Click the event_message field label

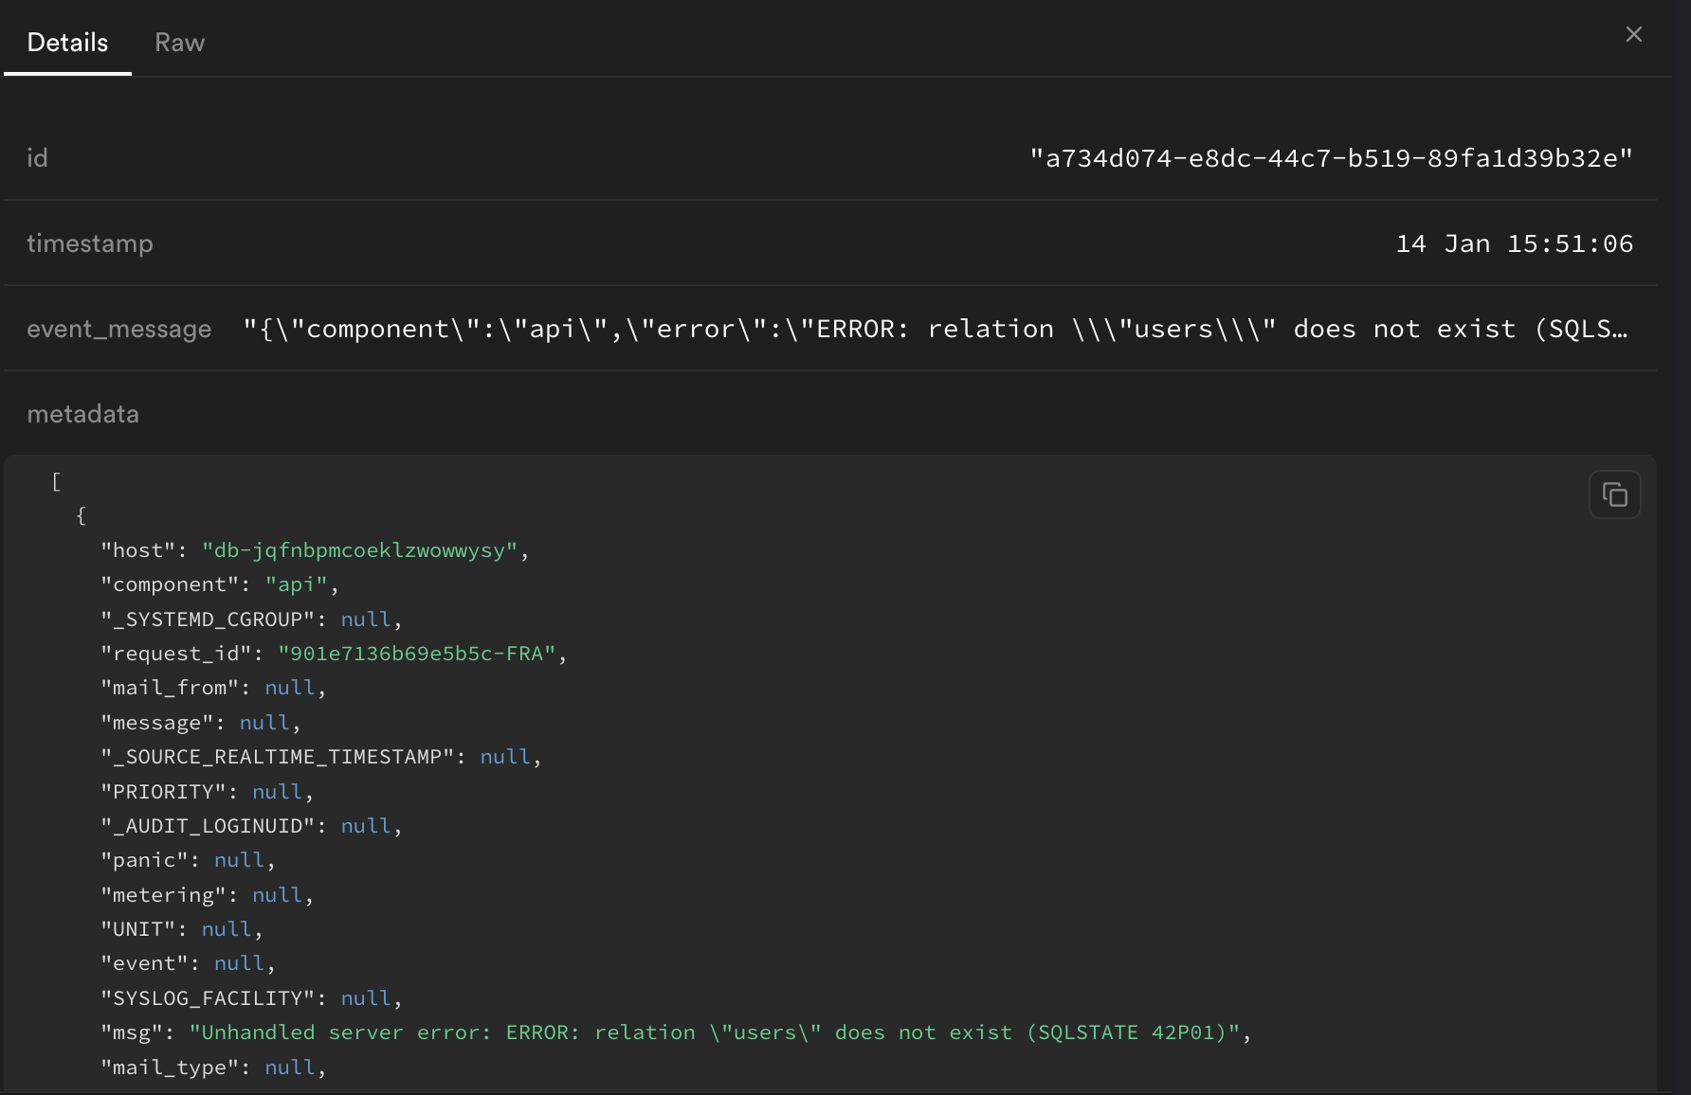(x=119, y=329)
